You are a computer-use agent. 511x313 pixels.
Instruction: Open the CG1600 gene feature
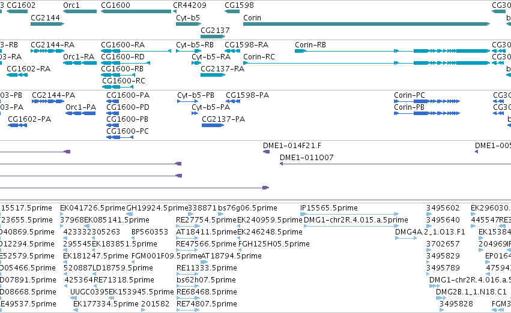pyautogui.click(x=136, y=11)
